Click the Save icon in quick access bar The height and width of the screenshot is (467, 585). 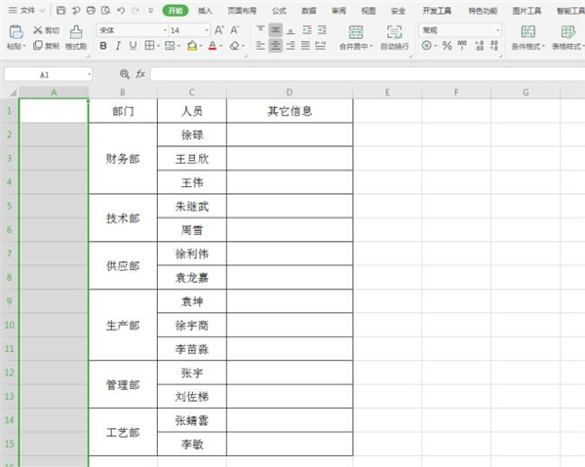61,10
